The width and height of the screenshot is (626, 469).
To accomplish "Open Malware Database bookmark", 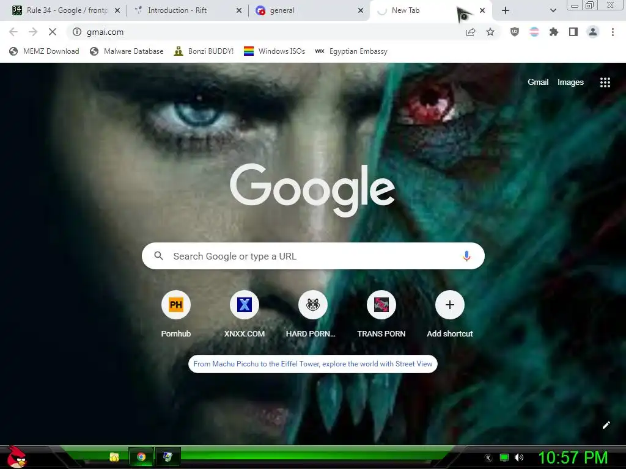I will pyautogui.click(x=127, y=51).
